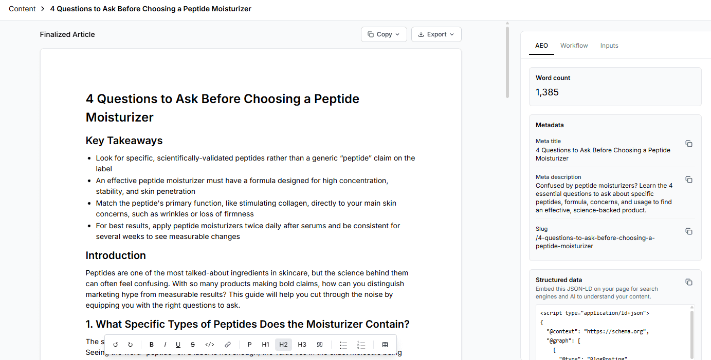711x360 pixels.
Task: Toggle italic formatting
Action: pos(165,345)
